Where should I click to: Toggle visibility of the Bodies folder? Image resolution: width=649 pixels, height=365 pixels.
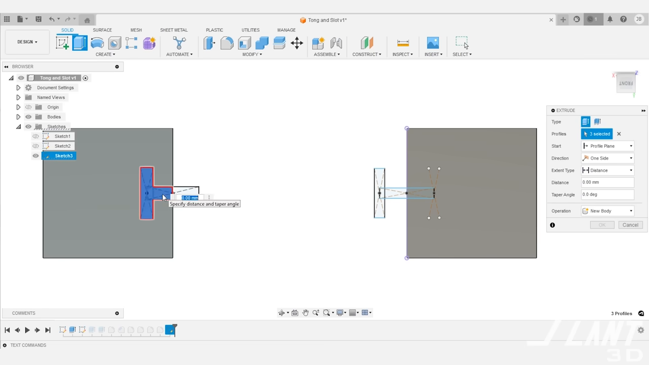point(28,117)
